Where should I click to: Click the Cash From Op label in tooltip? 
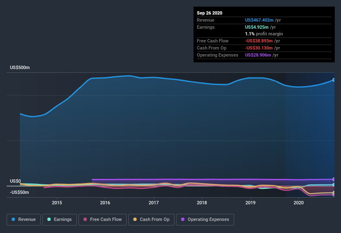pyautogui.click(x=211, y=48)
